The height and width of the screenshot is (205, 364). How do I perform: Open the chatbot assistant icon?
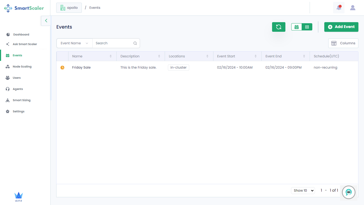click(349, 192)
